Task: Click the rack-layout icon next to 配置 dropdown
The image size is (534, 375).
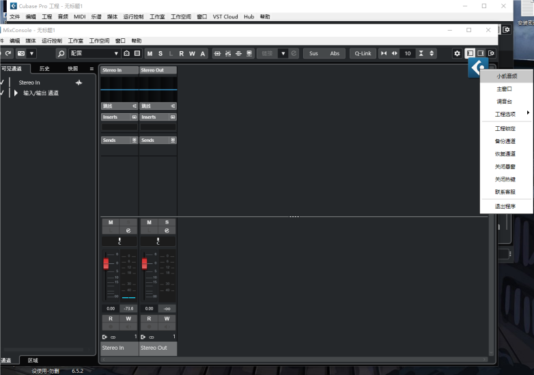Action: pos(137,53)
